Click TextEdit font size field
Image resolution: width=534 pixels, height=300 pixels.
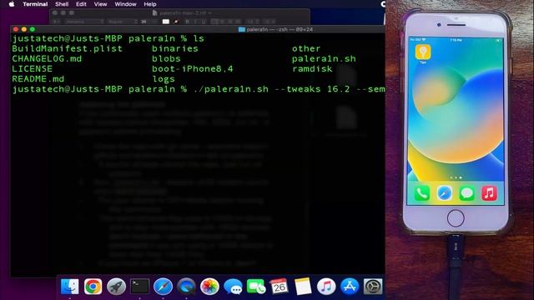[144, 22]
